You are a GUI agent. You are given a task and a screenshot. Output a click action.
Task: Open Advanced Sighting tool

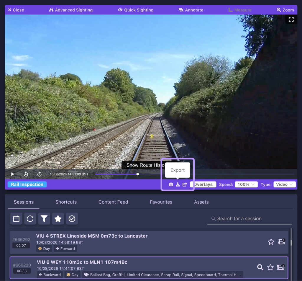point(71,10)
